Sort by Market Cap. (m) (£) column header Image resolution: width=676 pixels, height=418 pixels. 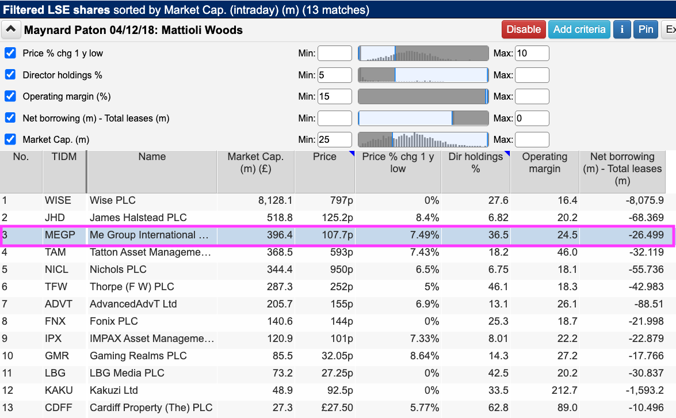(255, 172)
